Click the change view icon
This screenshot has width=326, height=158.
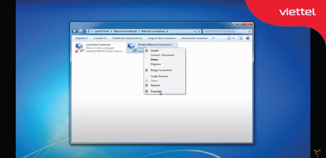click(229, 38)
